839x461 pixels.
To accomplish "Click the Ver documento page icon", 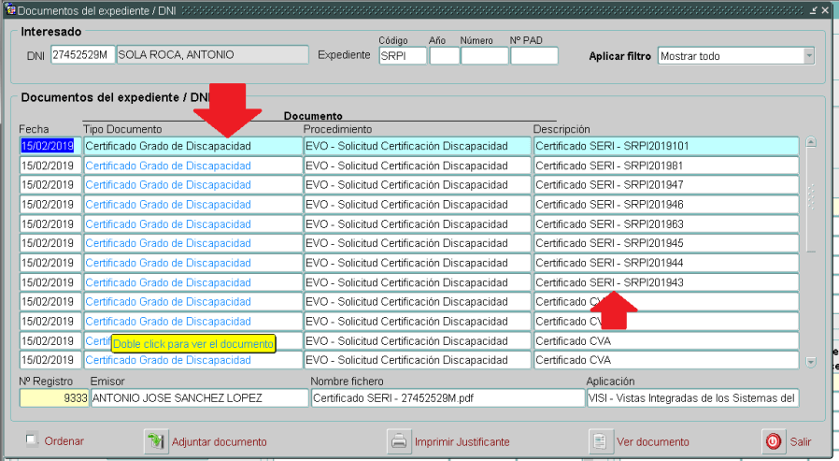I will click(x=601, y=441).
